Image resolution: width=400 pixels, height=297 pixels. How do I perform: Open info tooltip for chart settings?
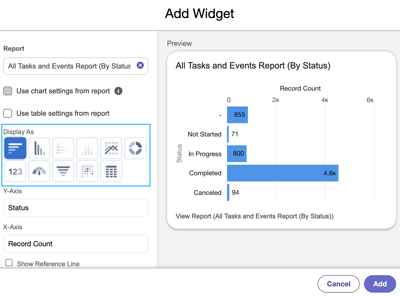click(118, 91)
